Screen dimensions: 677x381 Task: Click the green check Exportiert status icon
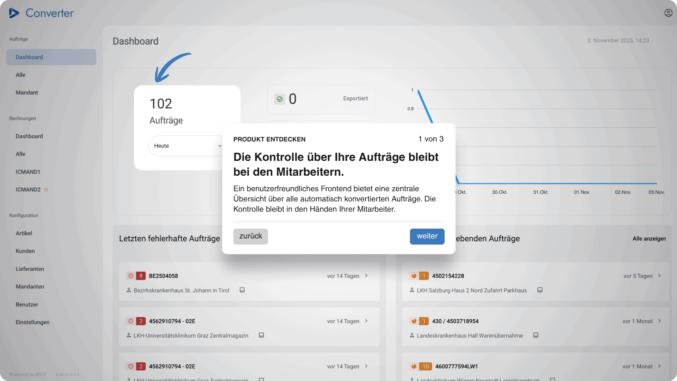coord(280,99)
